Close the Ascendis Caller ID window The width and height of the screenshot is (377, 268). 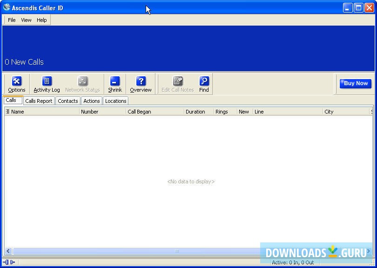tap(369, 8)
